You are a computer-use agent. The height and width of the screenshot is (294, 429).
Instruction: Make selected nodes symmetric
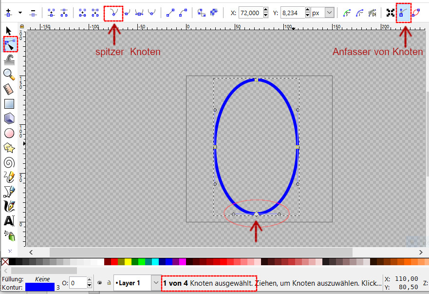pyautogui.click(x=139, y=13)
